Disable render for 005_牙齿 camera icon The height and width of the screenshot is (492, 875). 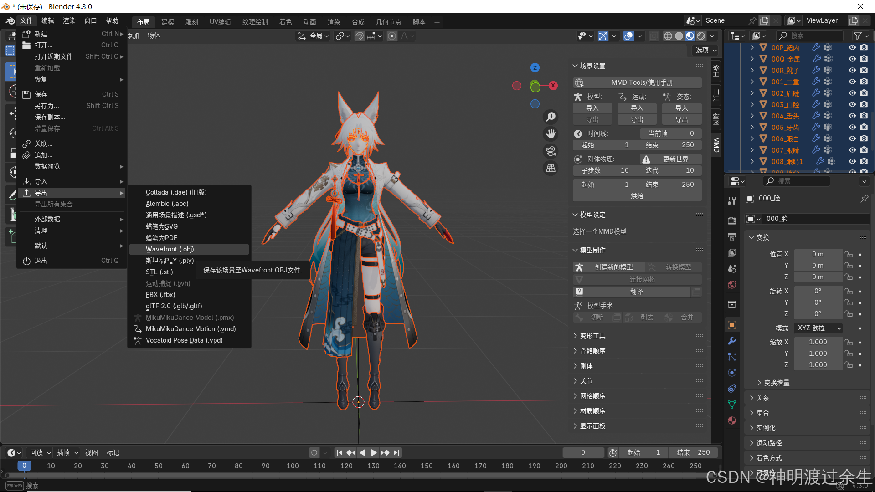coord(864,127)
